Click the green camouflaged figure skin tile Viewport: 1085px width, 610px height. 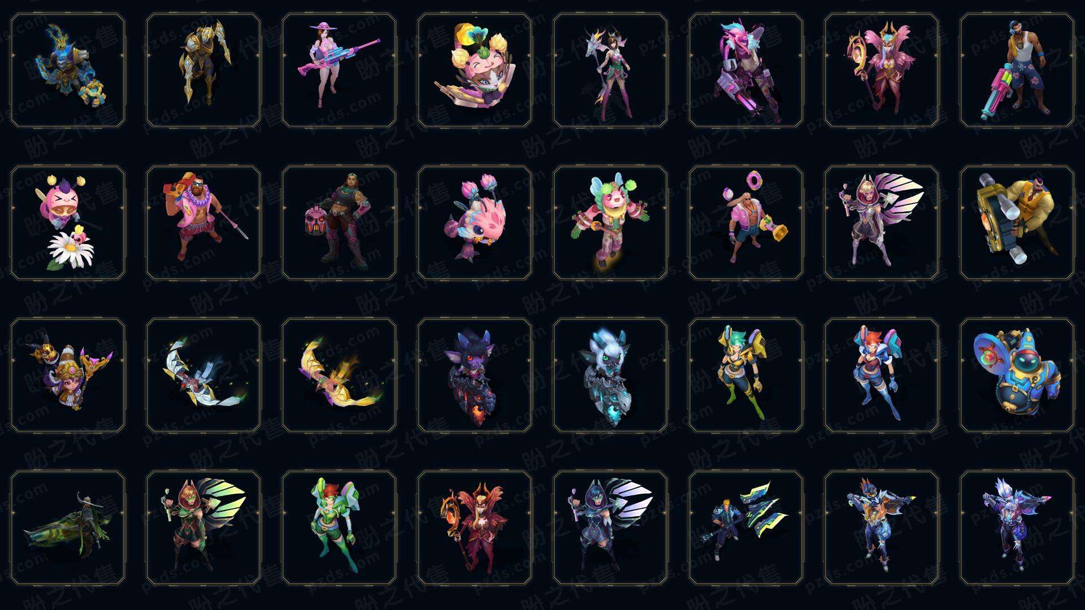click(x=68, y=528)
